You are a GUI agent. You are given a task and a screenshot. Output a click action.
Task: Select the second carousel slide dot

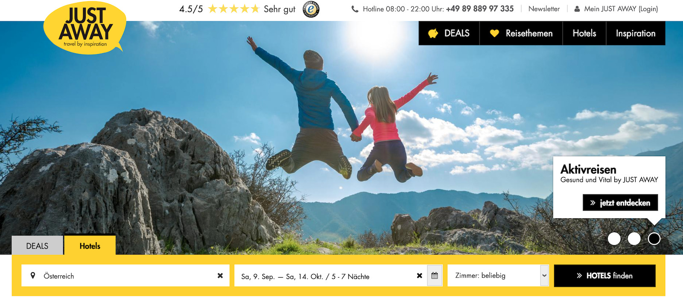click(x=634, y=239)
